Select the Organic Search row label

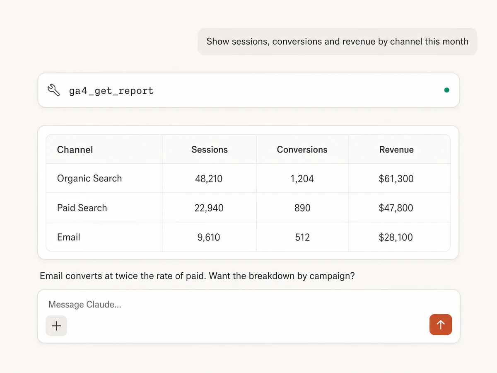click(x=89, y=179)
